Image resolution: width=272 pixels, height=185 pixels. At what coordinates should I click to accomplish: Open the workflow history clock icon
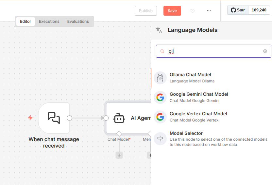193,11
